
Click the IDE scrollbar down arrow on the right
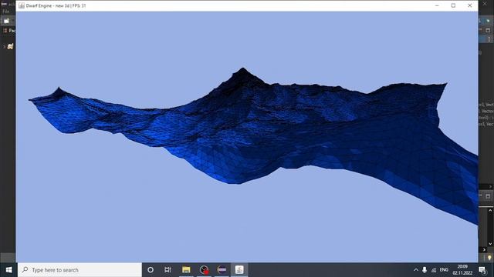point(490,243)
